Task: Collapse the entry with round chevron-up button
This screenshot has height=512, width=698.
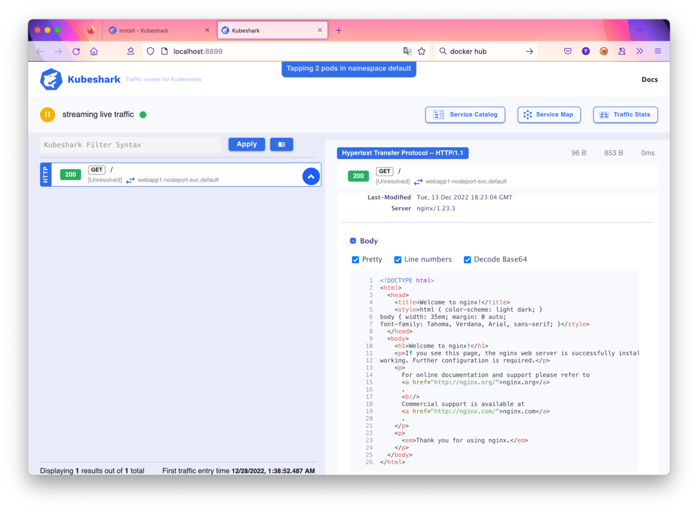Action: pos(311,176)
